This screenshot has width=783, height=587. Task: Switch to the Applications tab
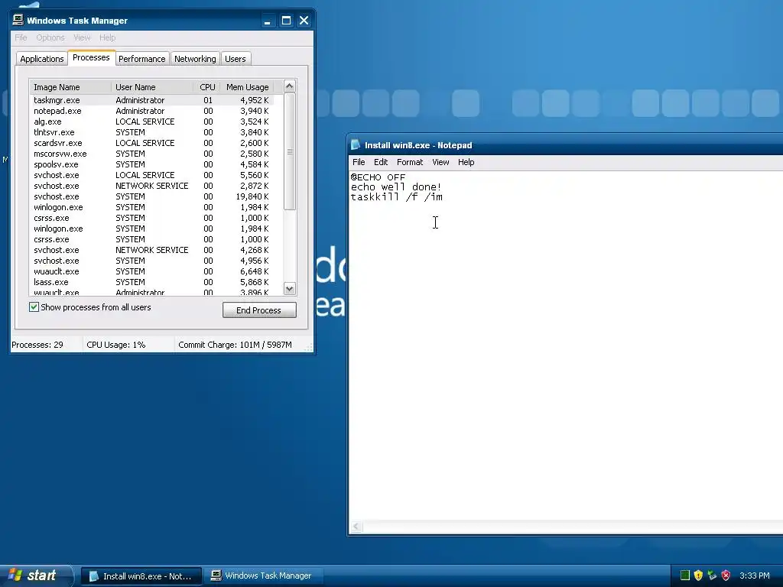pyautogui.click(x=42, y=59)
